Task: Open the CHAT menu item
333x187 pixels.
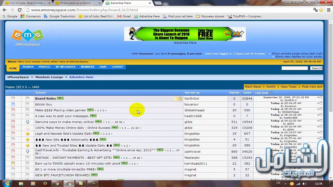Action: tap(103, 67)
